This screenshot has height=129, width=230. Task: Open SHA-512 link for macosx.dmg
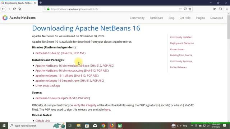(x=90, y=71)
